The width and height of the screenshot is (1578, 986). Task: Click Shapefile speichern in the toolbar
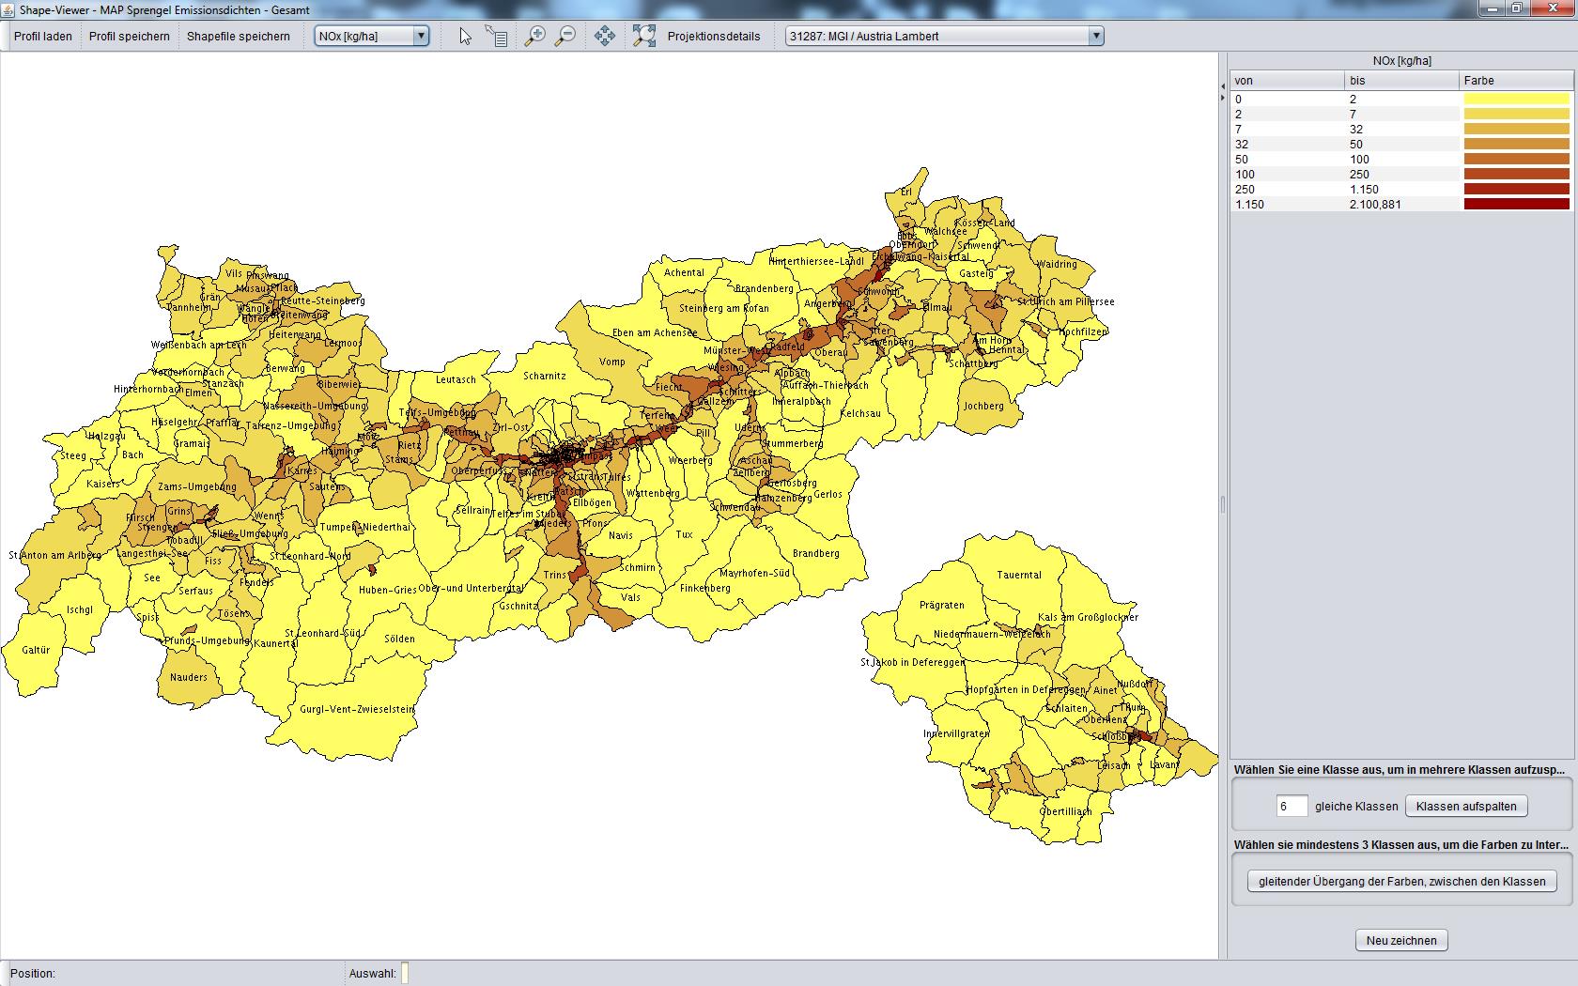(239, 37)
